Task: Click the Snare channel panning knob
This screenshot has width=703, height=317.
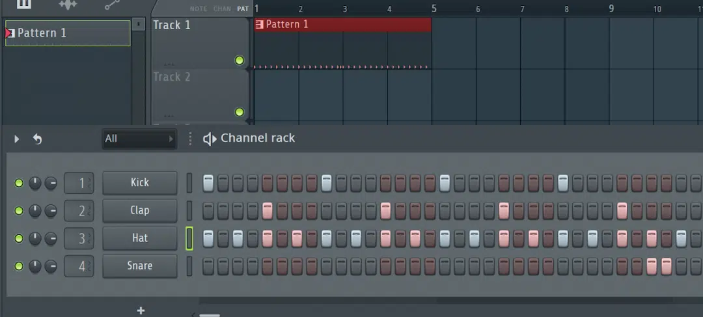Action: point(35,266)
